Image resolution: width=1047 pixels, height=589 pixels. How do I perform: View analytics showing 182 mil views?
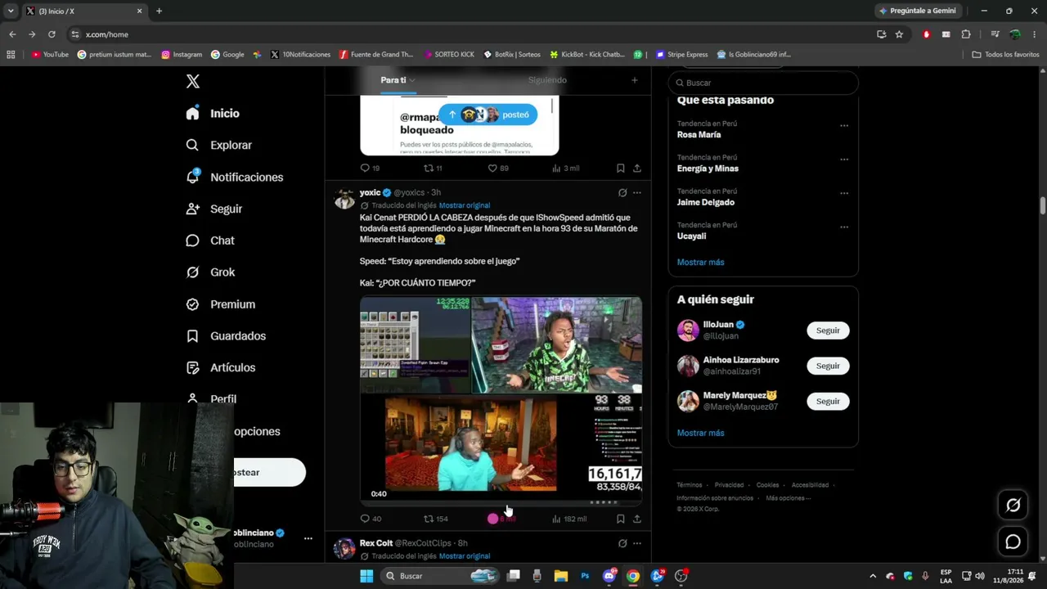click(568, 519)
